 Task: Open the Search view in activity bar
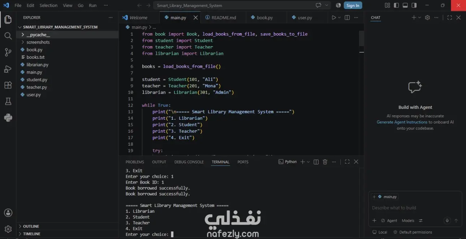[x=8, y=36]
